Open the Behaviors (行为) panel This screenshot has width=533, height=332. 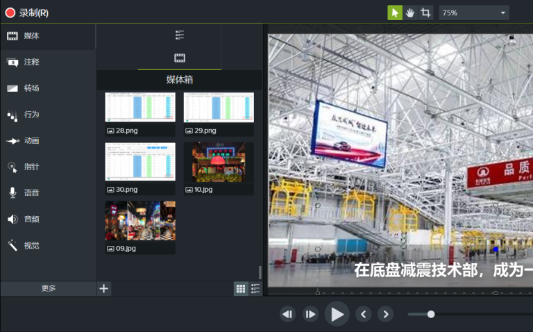pyautogui.click(x=47, y=115)
